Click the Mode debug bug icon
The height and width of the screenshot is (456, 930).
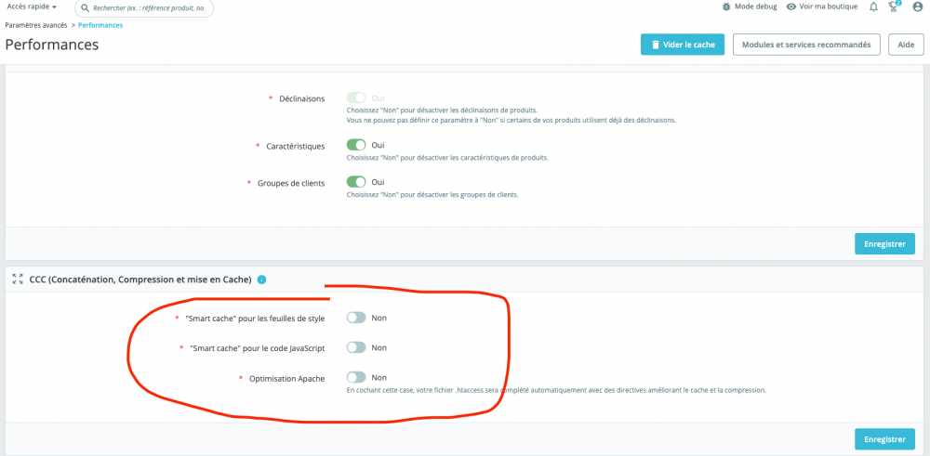click(x=726, y=7)
